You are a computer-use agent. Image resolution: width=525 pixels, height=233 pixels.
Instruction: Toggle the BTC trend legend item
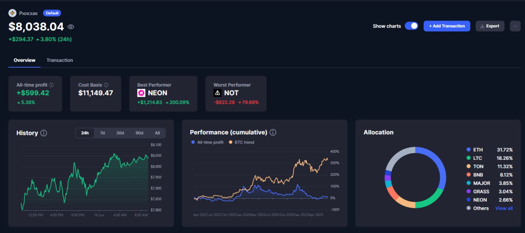[x=241, y=142]
